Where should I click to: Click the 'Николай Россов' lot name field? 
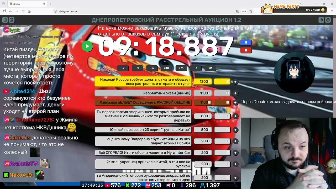pos(143,82)
